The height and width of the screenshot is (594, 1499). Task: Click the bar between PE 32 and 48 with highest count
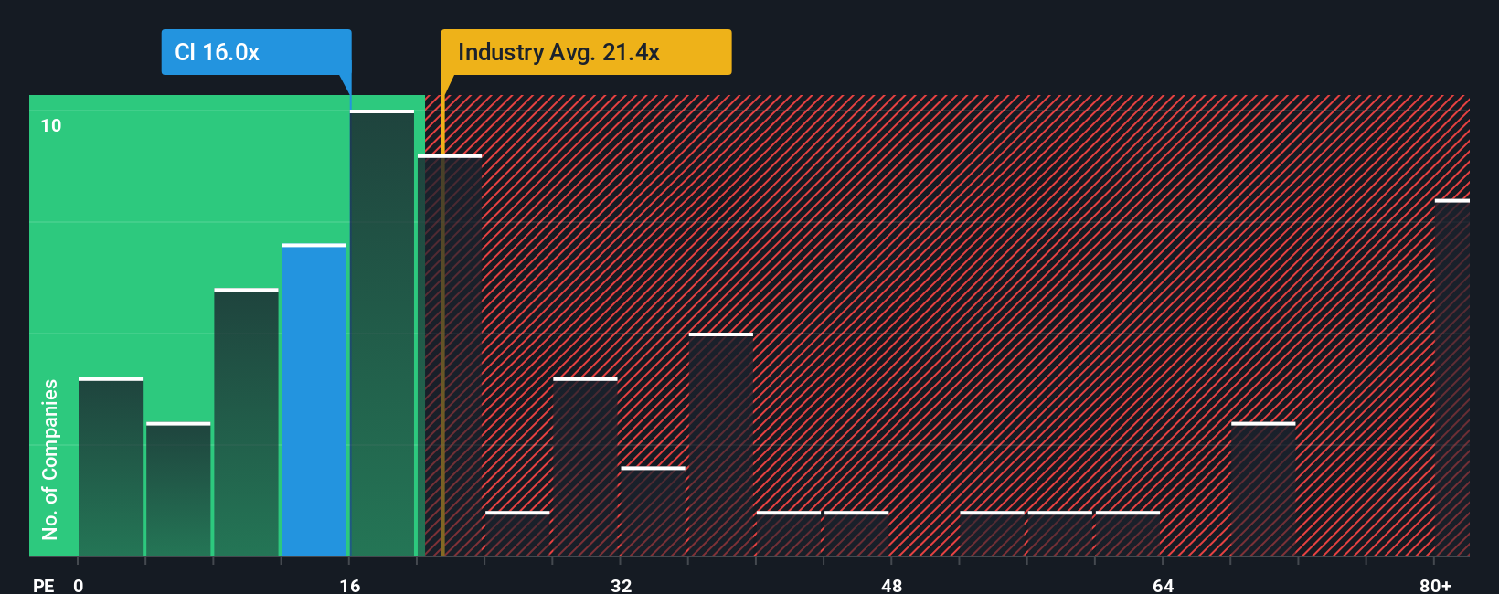coord(721,444)
